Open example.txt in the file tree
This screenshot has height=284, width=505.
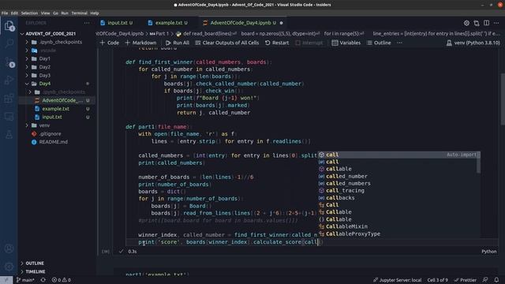55,109
